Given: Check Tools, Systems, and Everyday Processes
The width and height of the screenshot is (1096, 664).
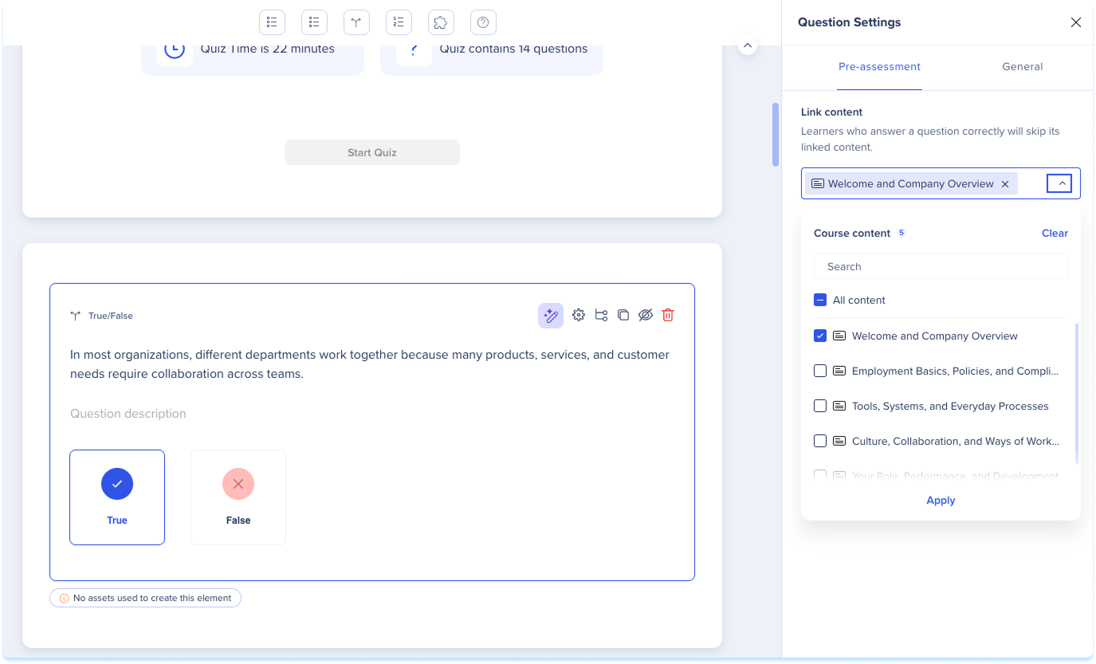Looking at the screenshot, I should point(820,406).
